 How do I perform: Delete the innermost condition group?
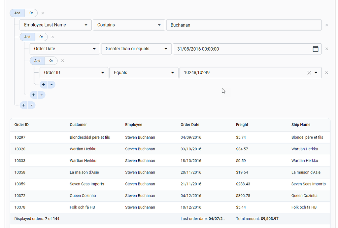coord(62,61)
